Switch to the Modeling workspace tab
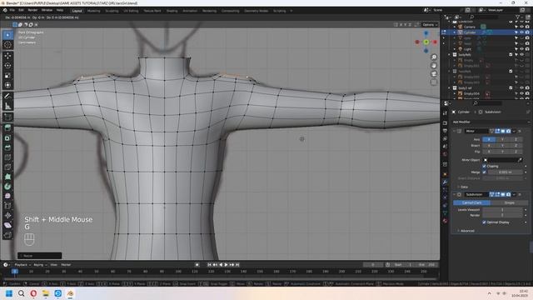533x300 pixels. click(x=94, y=11)
